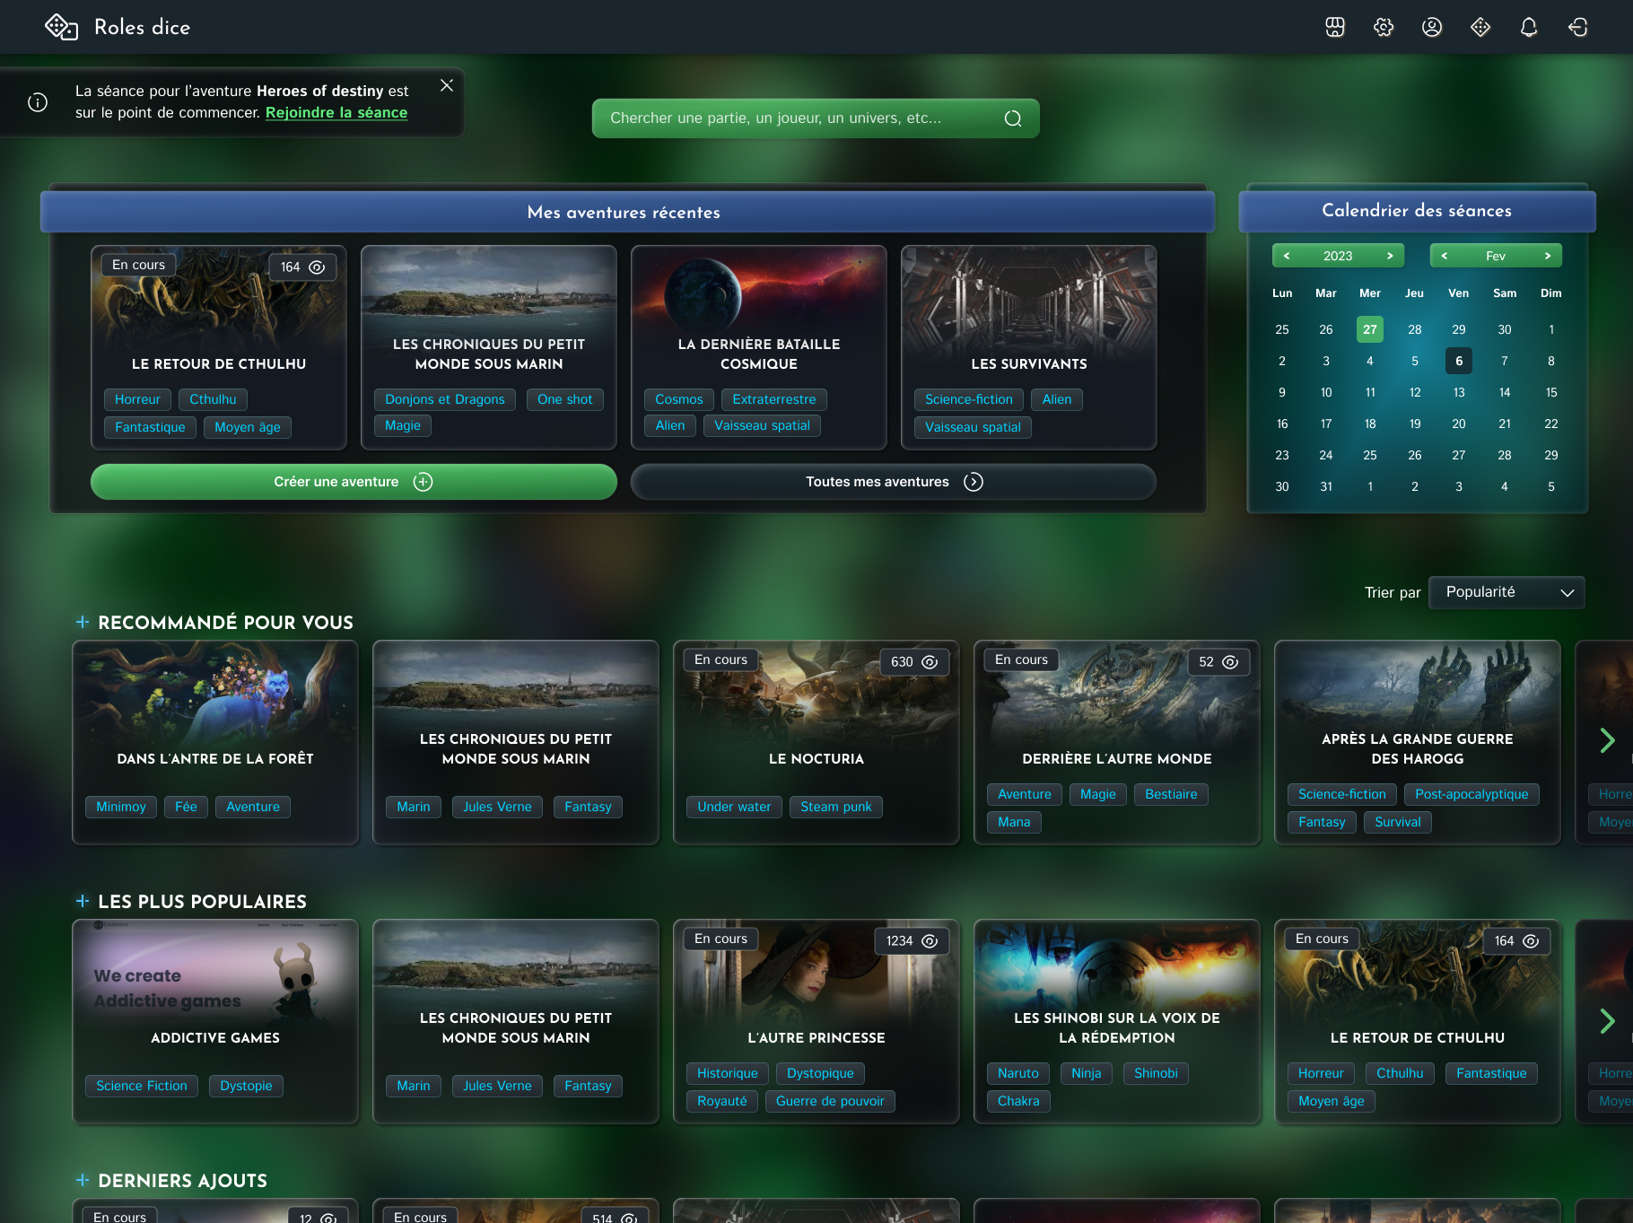This screenshot has height=1223, width=1633.
Task: Click the Post-apocalyptique tag
Action: 1471,794
